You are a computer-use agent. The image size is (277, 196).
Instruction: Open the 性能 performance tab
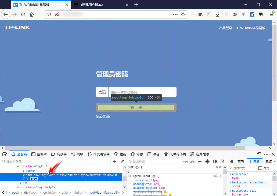(x=120, y=154)
